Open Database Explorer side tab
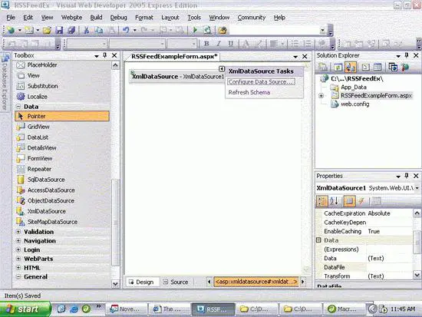Screen dimensions: 422x317 click(x=5, y=82)
